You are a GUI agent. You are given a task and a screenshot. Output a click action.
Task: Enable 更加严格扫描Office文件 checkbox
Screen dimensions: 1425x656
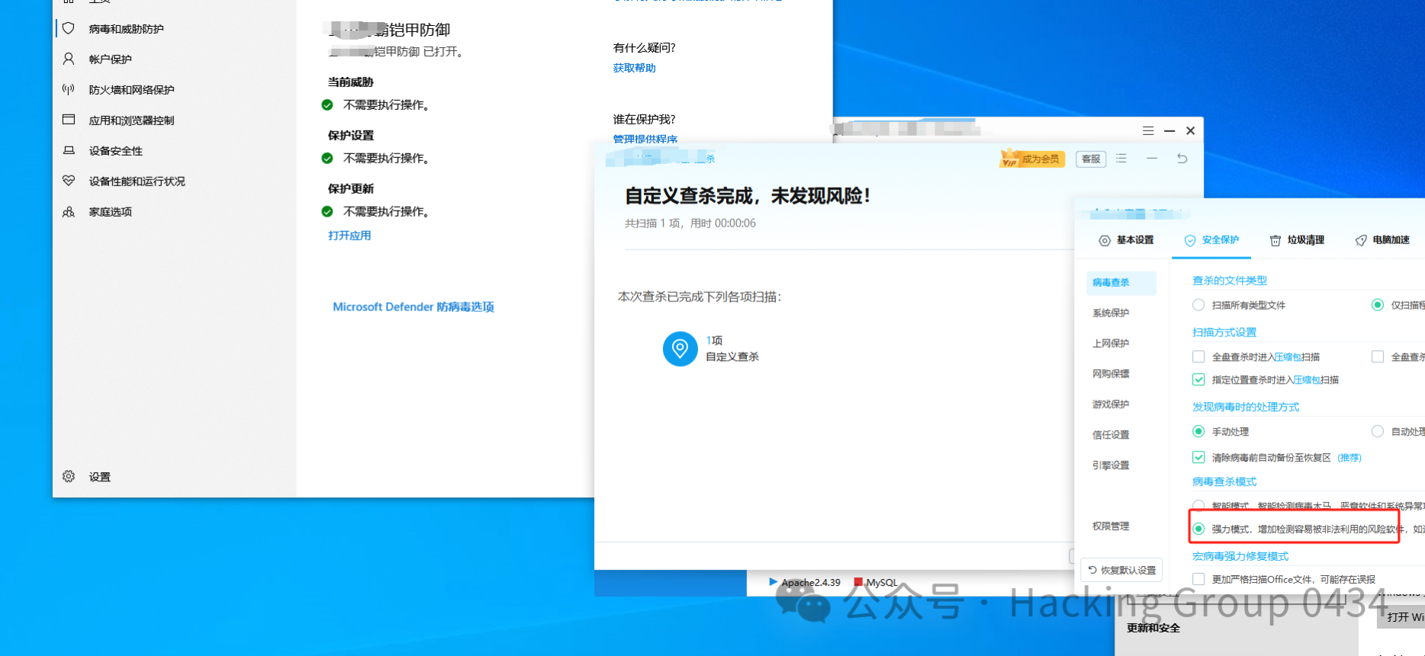coord(1198,579)
